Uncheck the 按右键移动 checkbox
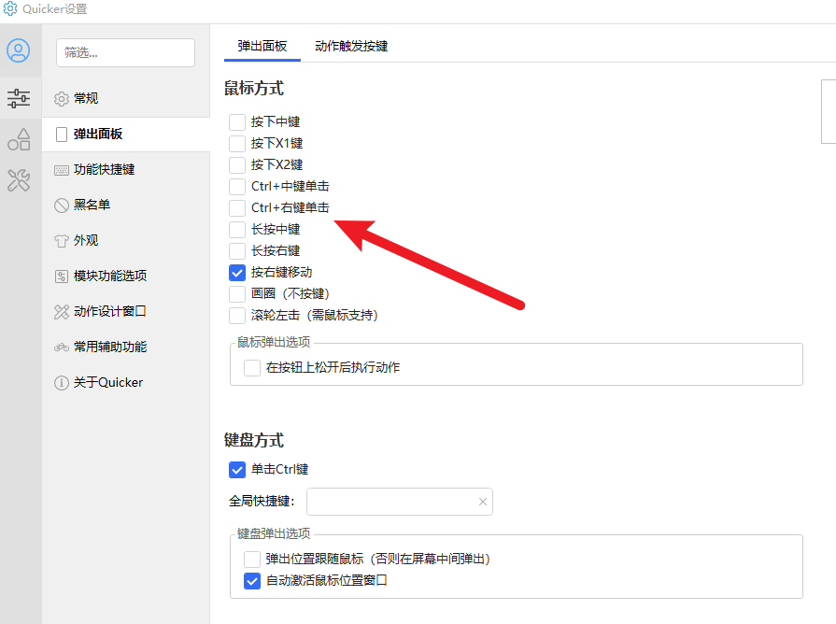 point(237,273)
